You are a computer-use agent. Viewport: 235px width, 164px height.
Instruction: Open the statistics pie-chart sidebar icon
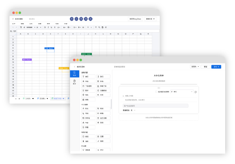75,82
